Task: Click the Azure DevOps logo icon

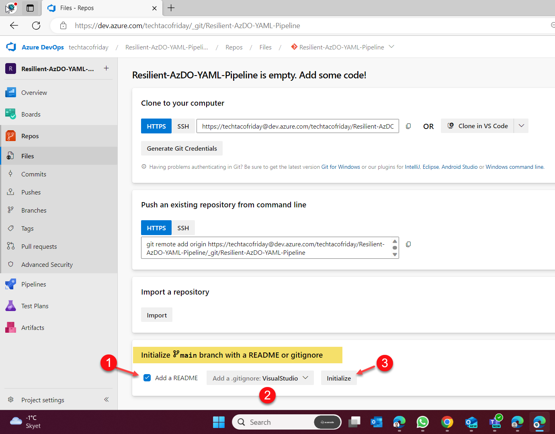Action: click(x=11, y=47)
